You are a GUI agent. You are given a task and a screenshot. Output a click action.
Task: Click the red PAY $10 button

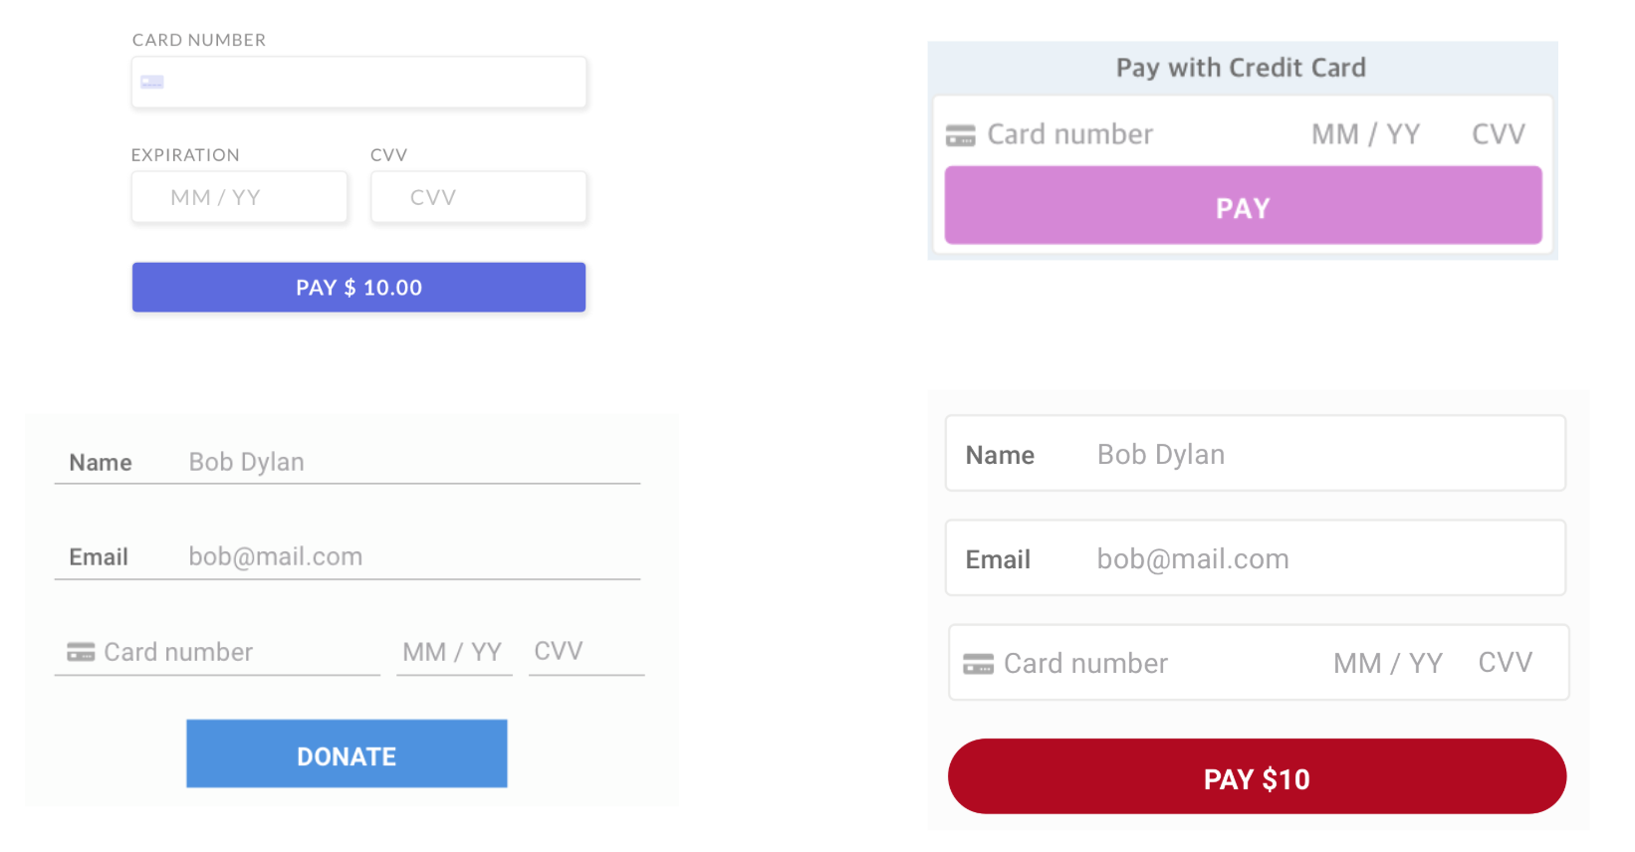point(1257,776)
